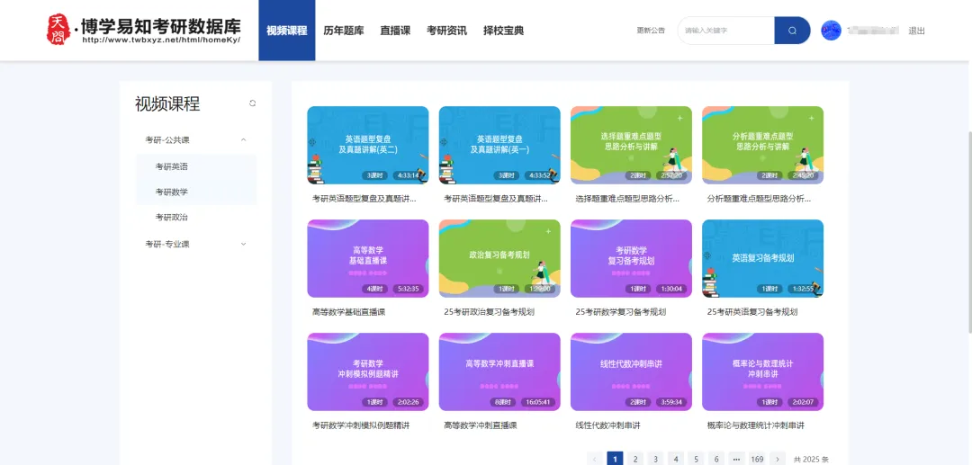
Task: Click the blue search magnifier button
Action: (x=792, y=31)
